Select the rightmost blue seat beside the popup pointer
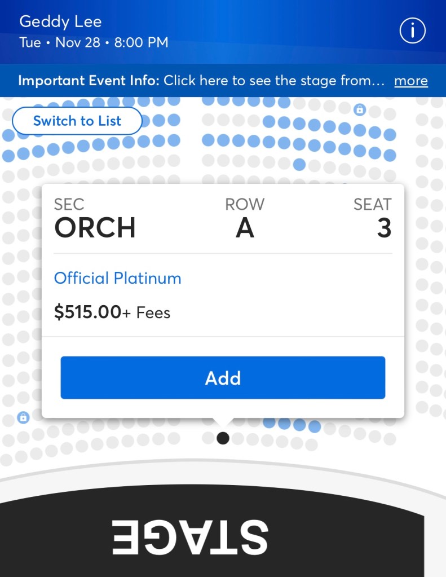The width and height of the screenshot is (446, 577). point(314,426)
